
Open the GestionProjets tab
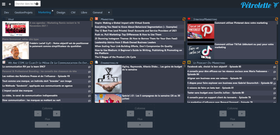coord(24,13)
